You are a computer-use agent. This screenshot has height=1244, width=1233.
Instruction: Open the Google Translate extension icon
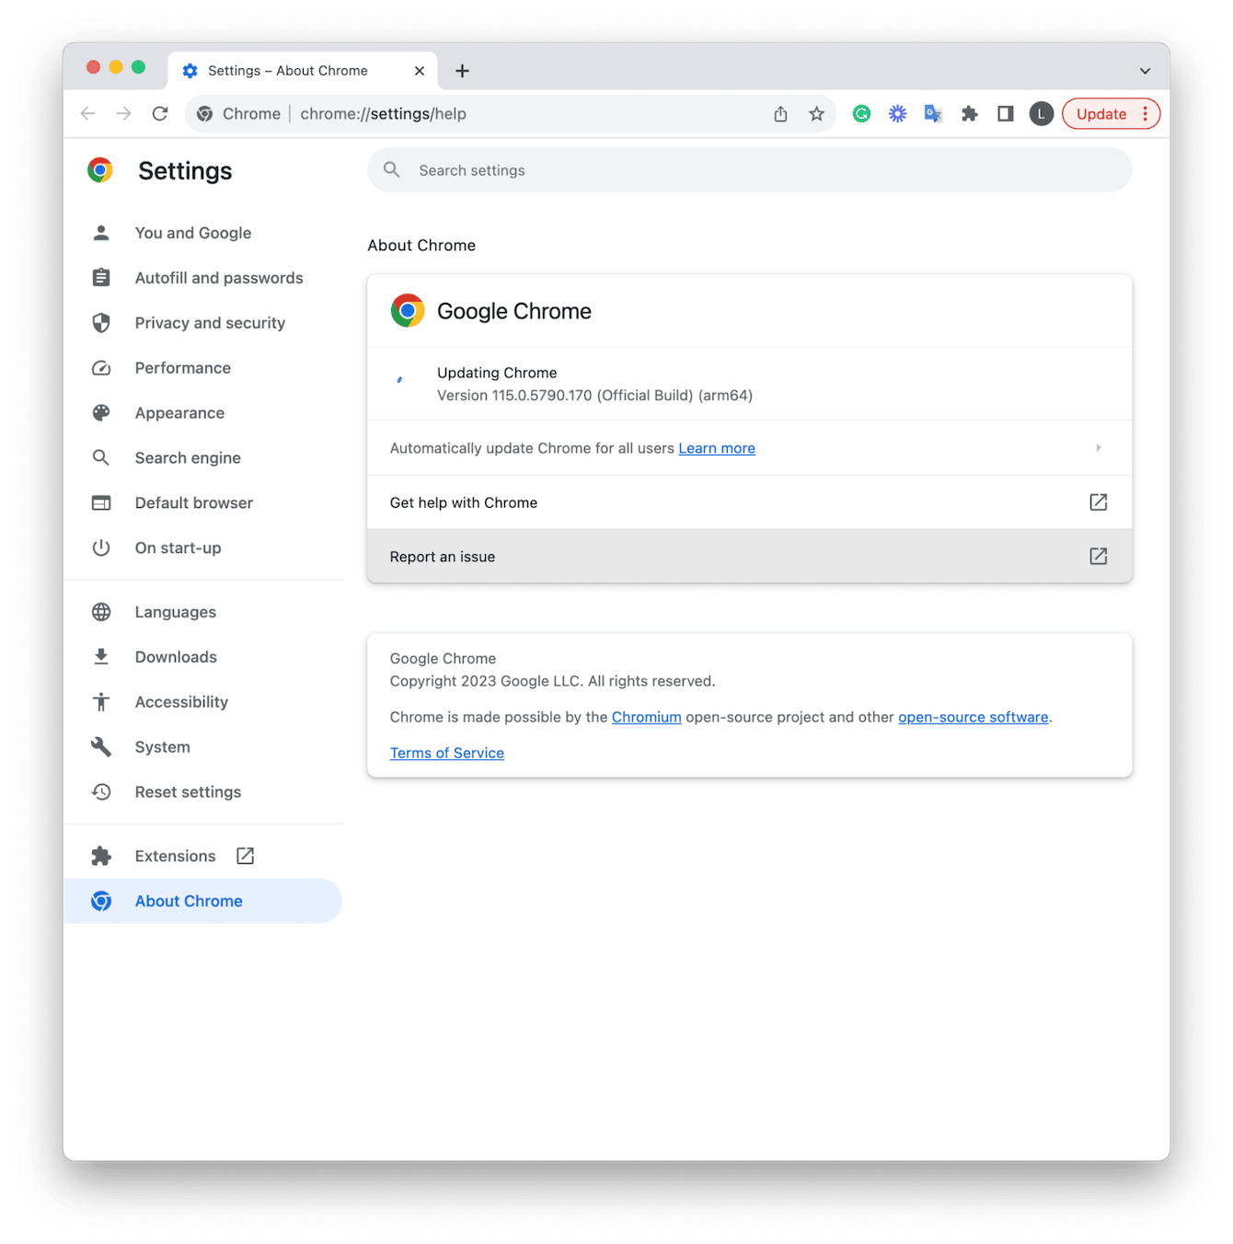coord(933,113)
